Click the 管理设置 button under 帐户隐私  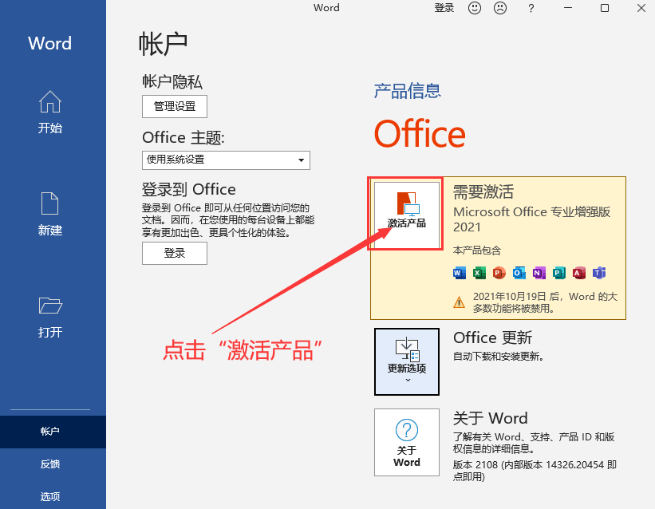point(174,106)
